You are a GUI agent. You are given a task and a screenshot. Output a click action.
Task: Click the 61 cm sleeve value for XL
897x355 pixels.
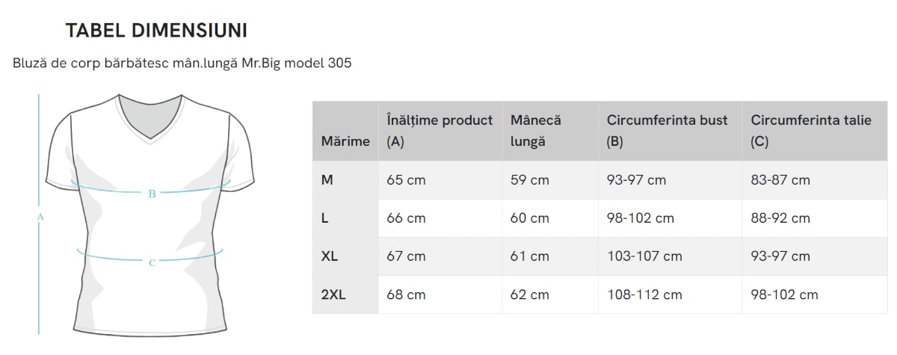tap(529, 256)
